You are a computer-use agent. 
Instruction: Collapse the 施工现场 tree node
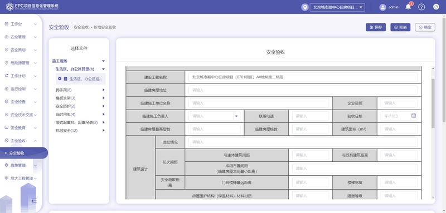click(x=104, y=61)
